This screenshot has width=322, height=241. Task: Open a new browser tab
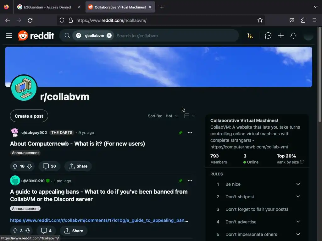pos(162,7)
